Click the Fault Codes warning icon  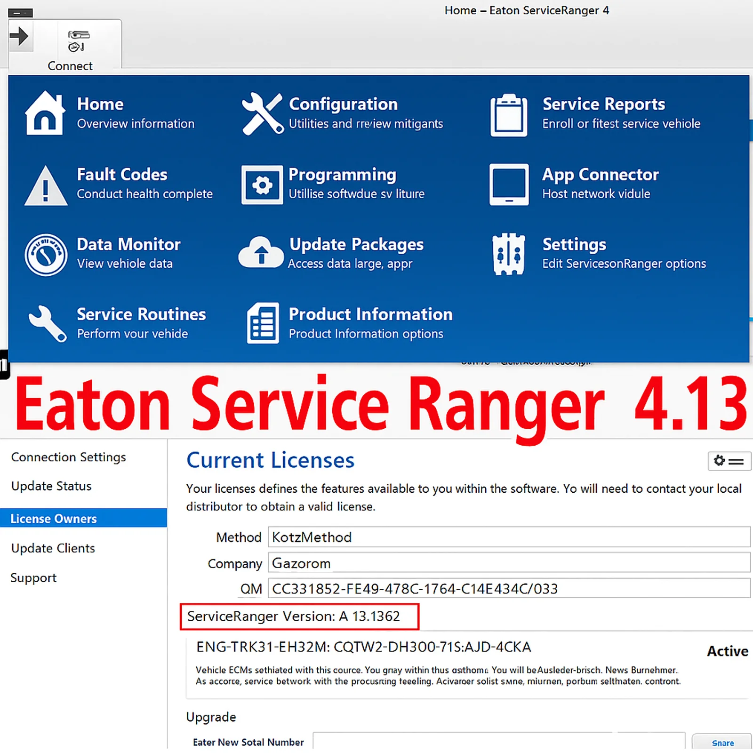pos(46,184)
